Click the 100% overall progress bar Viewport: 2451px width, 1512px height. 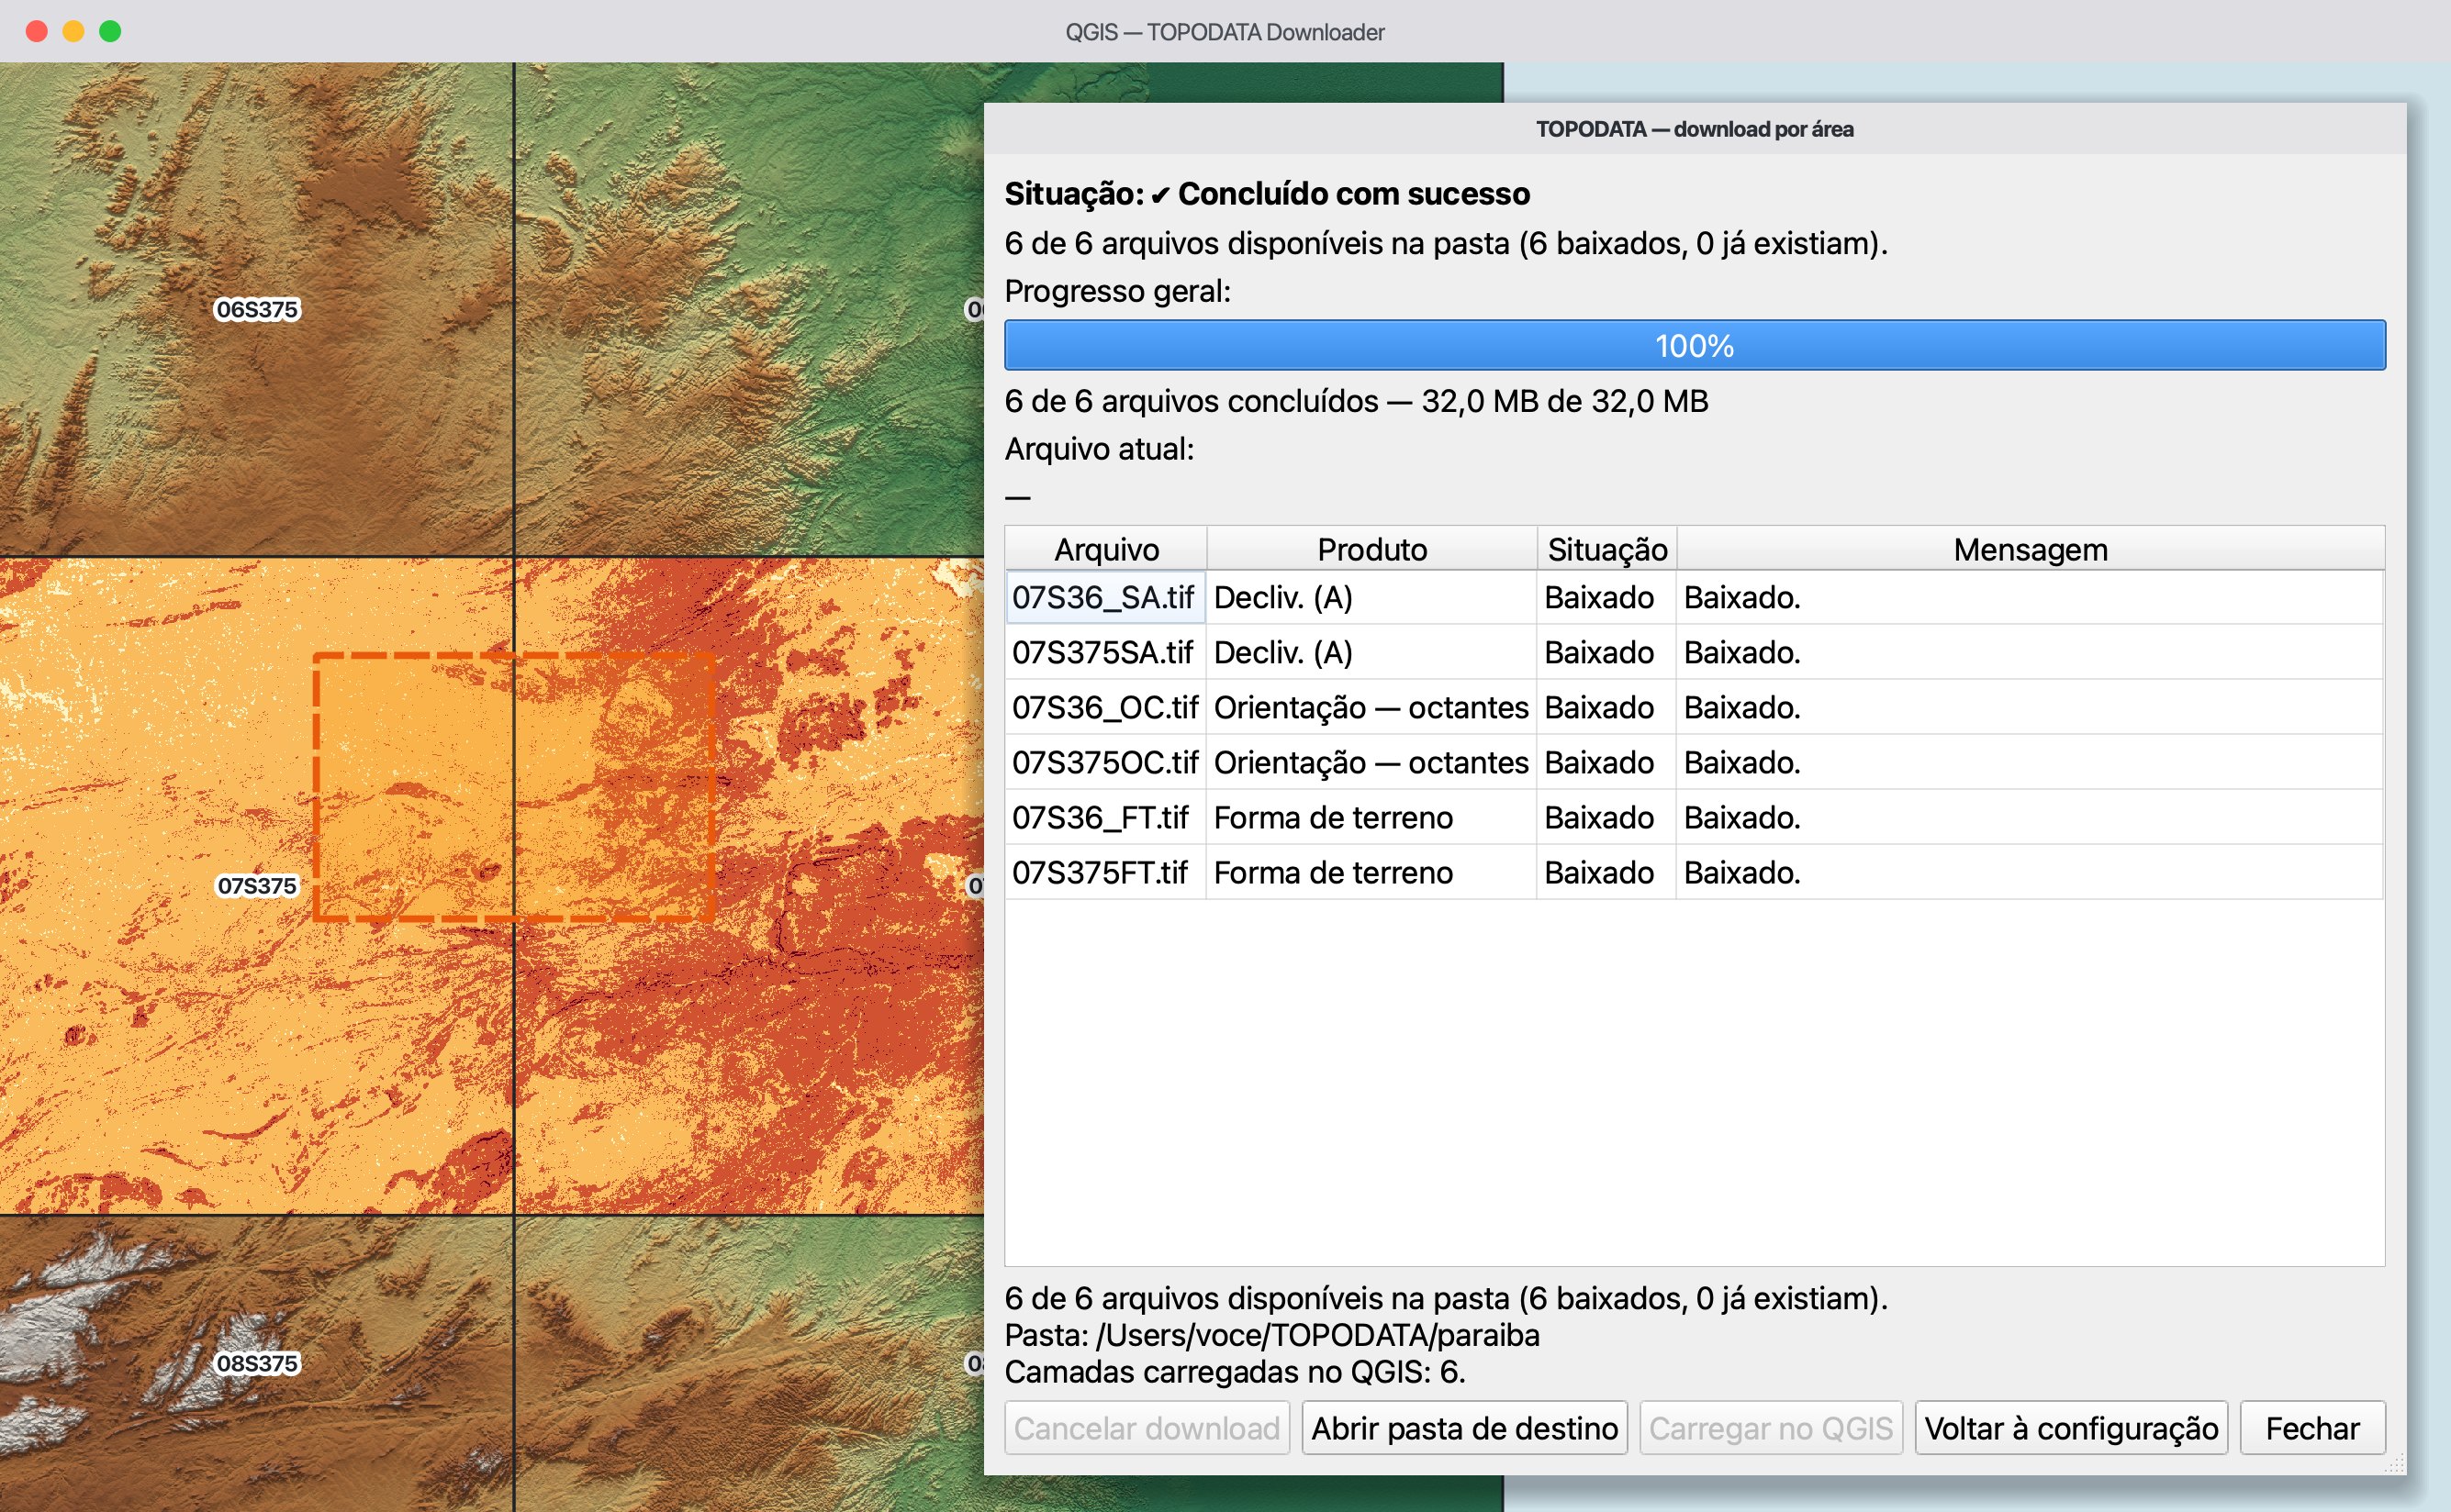coord(1695,345)
